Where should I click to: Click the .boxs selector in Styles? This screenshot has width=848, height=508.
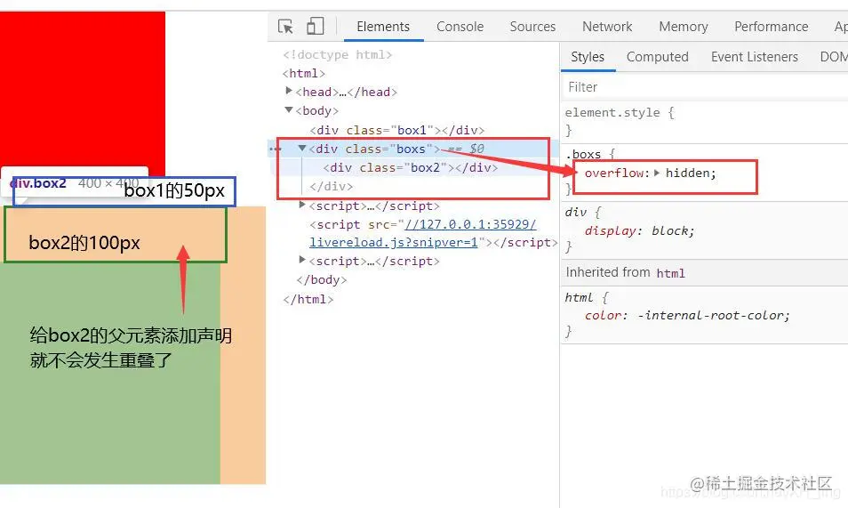tap(583, 154)
